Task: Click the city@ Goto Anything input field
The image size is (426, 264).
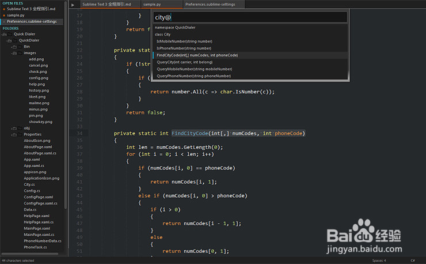Action: pyautogui.click(x=250, y=17)
